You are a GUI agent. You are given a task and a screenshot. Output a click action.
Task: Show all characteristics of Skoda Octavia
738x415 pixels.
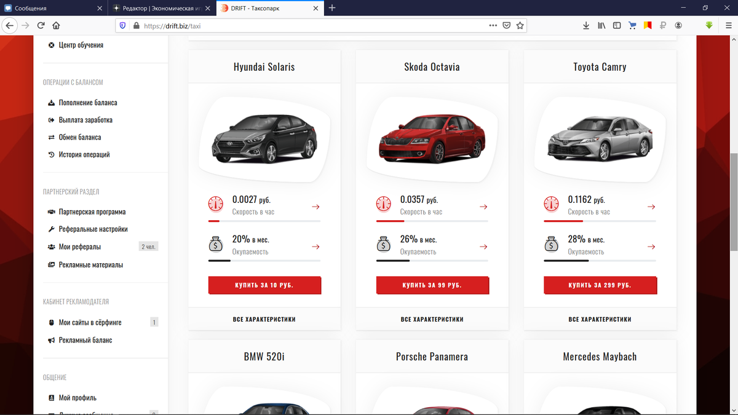pos(432,319)
